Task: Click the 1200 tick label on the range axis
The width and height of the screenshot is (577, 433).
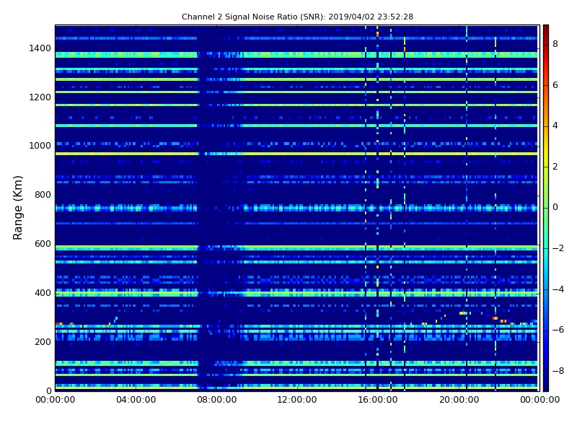Action: click(x=40, y=97)
